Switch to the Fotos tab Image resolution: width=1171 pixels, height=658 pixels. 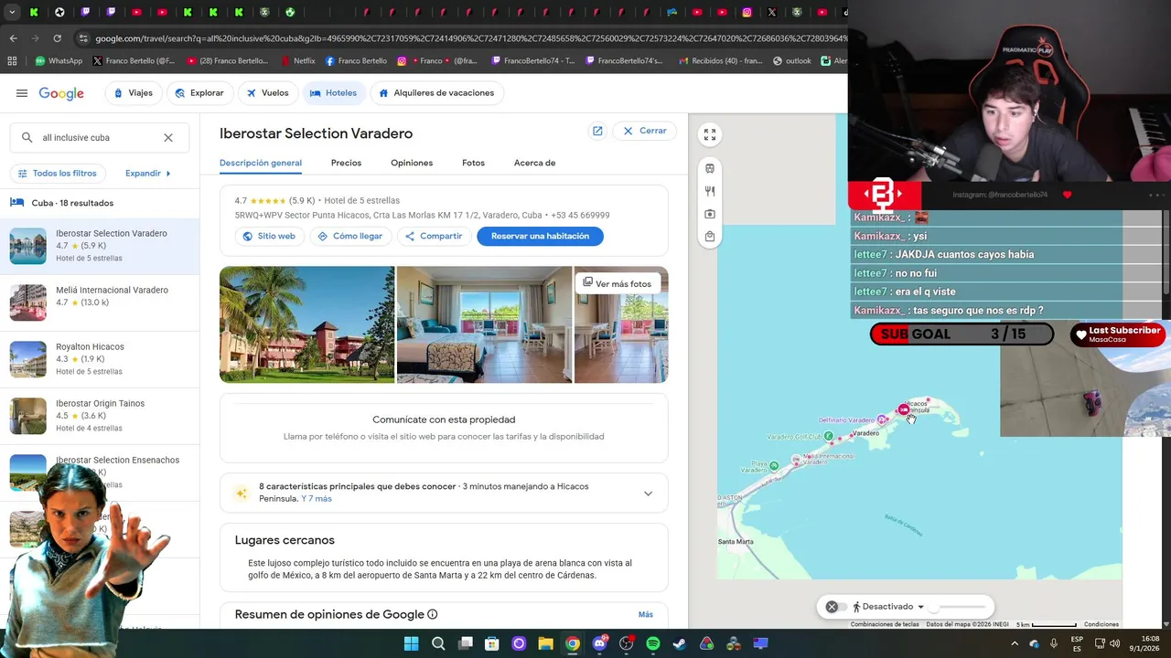[473, 163]
